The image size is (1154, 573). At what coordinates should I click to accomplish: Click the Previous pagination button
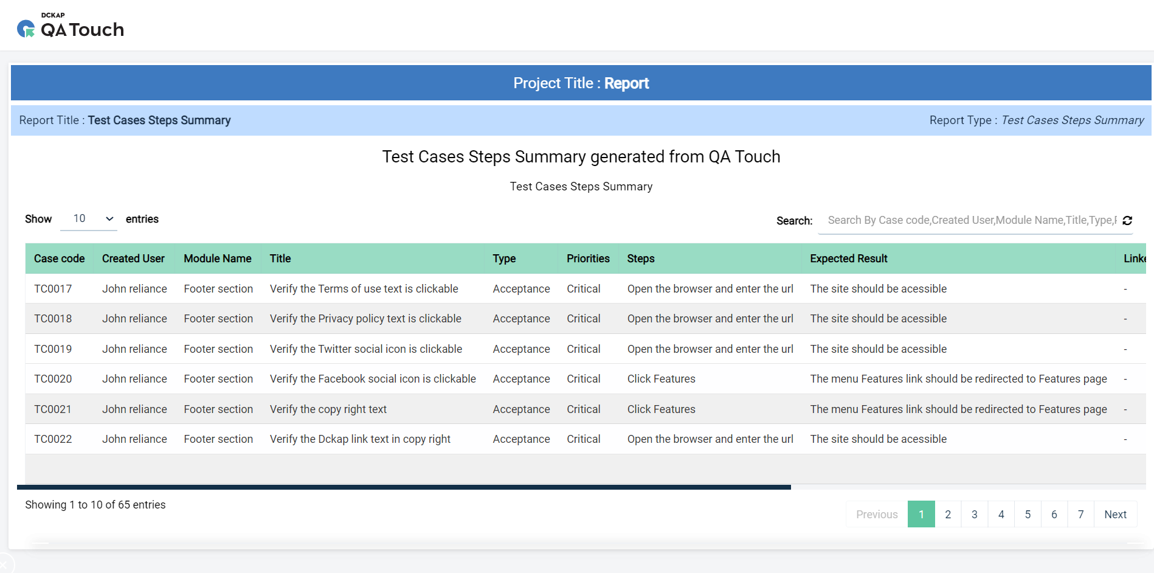coord(877,515)
